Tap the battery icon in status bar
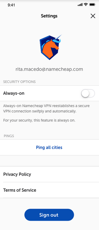Screen dimensions: 99x230 92,5
